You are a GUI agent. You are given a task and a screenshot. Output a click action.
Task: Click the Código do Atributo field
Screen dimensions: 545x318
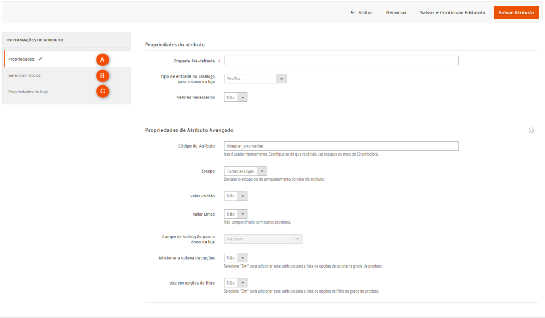[x=341, y=146]
